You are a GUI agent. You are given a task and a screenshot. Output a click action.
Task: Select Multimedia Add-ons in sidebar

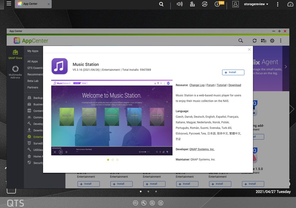[x=15, y=72]
